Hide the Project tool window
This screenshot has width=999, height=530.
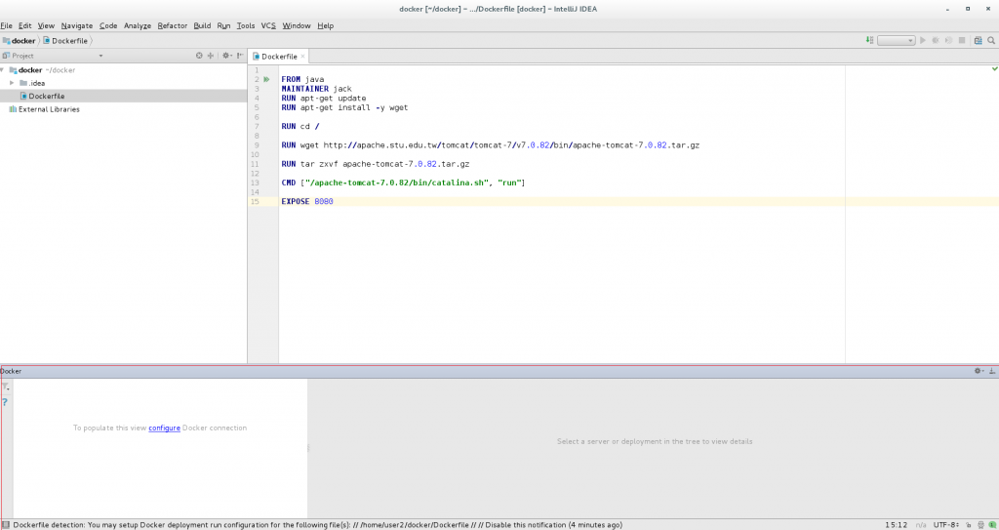(240, 56)
